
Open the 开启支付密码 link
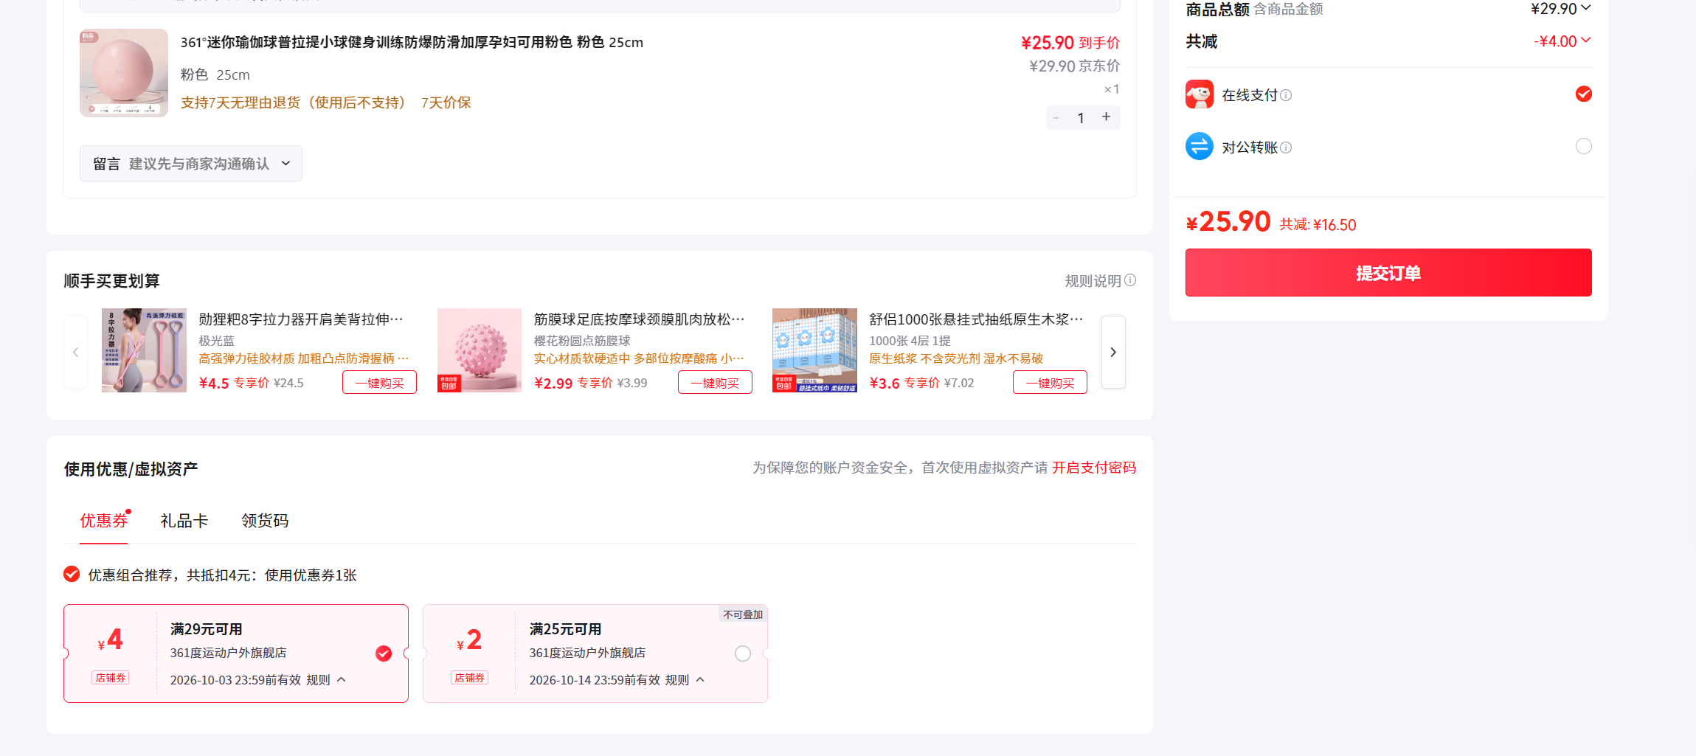tap(1094, 468)
